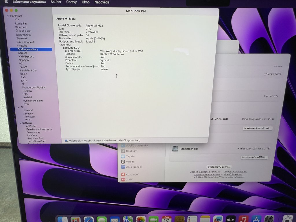Select Thunderbolt / USB 4 in sidebar
Screen dimensions: 296x222
[x=34, y=87]
